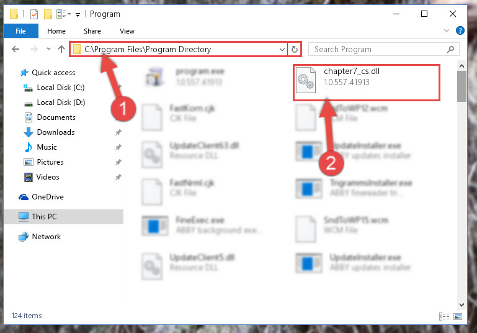
Task: Navigate up one folder level arrow
Action: (61, 49)
